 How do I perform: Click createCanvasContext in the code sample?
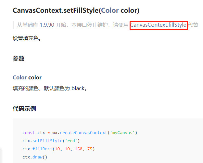(x=83, y=133)
